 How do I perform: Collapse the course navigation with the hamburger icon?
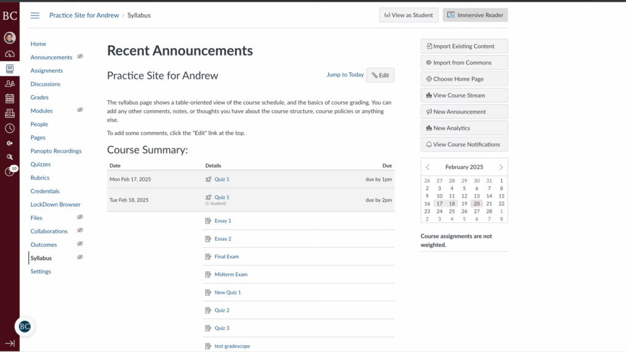(35, 15)
